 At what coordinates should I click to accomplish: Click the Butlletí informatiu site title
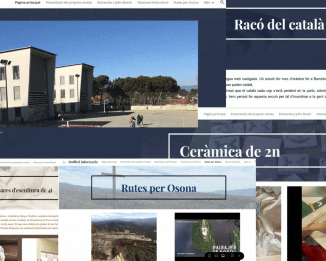pos(83,162)
